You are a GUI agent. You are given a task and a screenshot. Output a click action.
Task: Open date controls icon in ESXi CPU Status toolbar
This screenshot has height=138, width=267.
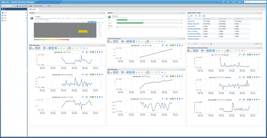81,48
